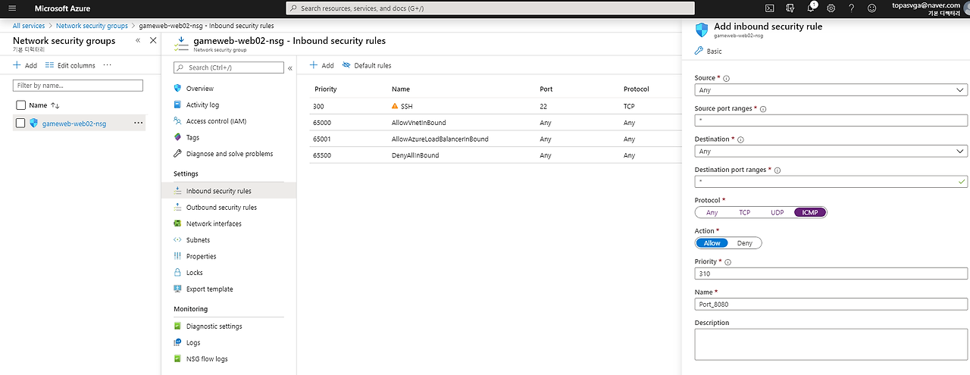Click the Priority input field
Viewport: 970px width, 375px height.
click(x=831, y=273)
